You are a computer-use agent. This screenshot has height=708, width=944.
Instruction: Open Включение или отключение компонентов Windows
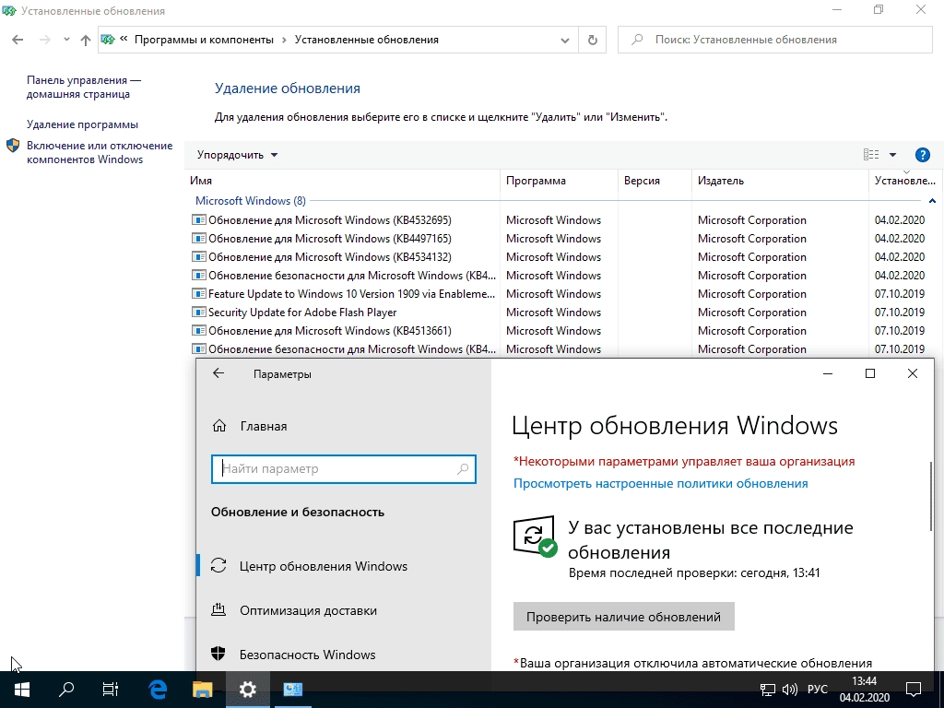[x=100, y=152]
